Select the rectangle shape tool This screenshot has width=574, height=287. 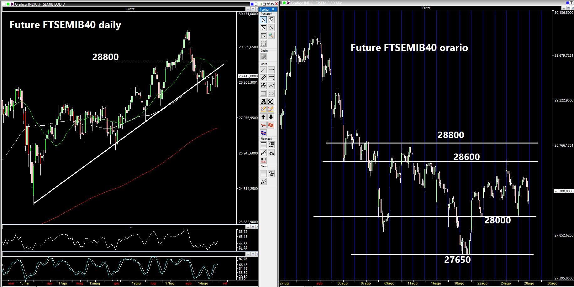[x=263, y=93]
